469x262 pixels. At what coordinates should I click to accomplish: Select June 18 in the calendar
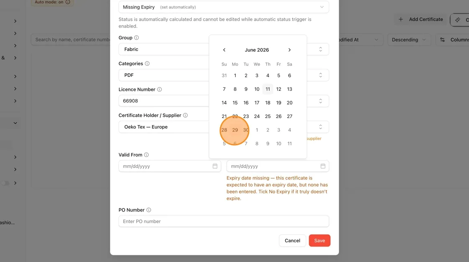pos(268,103)
